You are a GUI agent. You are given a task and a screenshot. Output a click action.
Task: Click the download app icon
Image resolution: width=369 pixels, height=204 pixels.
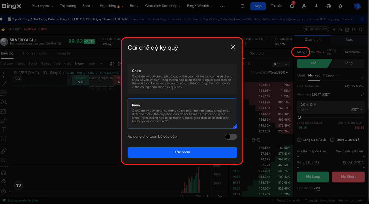pyautogui.click(x=316, y=6)
